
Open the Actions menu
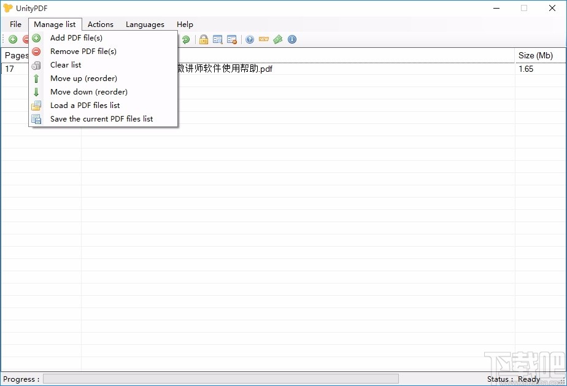point(100,24)
